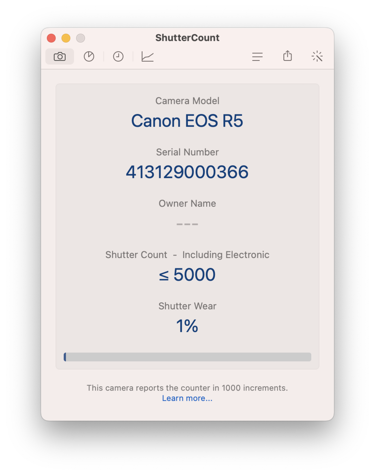Minimize the window with yellow button
Image resolution: width=375 pixels, height=475 pixels.
pyautogui.click(x=66, y=38)
